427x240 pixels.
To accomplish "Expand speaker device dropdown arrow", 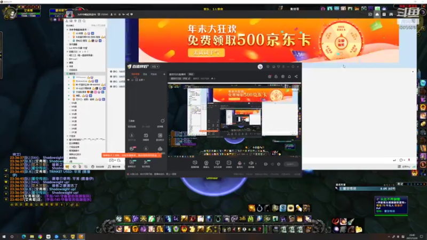I will click(x=255, y=164).
